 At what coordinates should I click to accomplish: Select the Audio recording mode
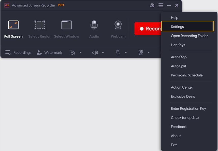[94, 29]
